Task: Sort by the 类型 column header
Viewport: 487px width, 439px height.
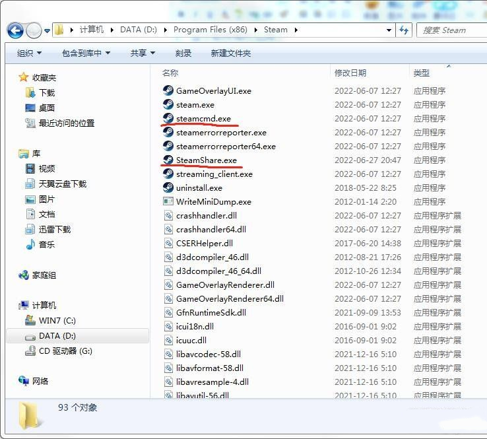Action: pyautogui.click(x=422, y=73)
